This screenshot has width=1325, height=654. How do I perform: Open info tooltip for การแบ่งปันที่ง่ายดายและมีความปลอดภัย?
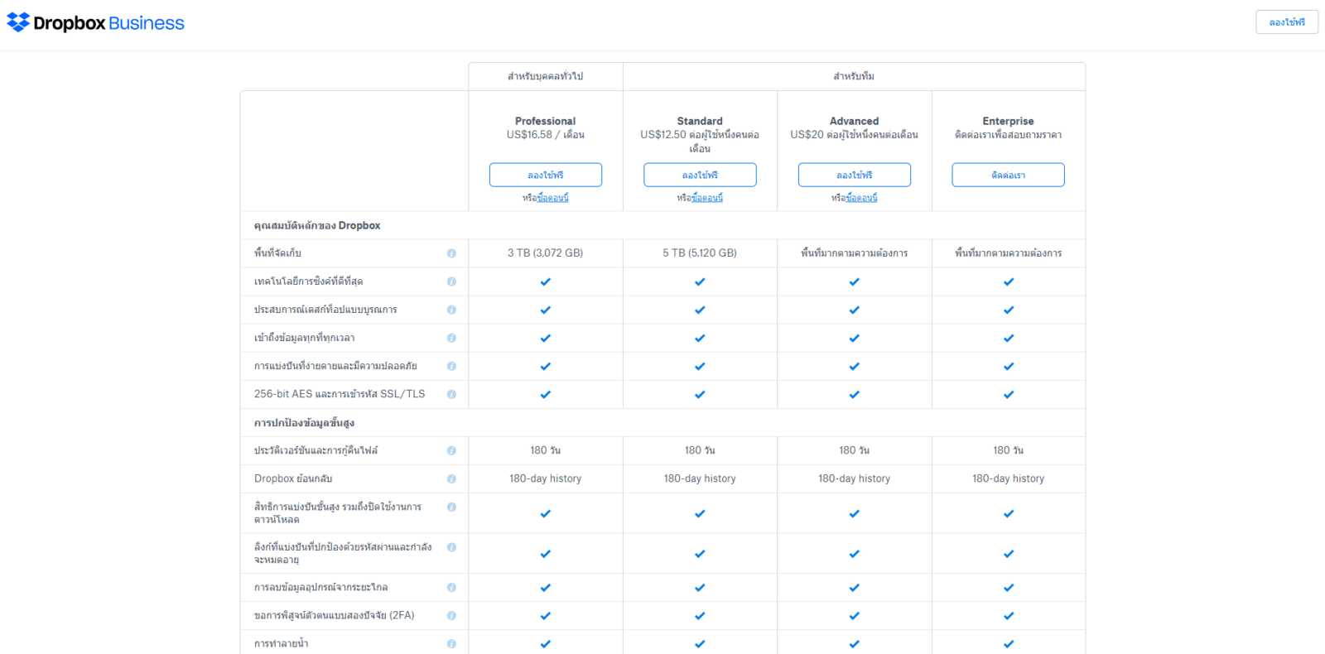pyautogui.click(x=451, y=366)
